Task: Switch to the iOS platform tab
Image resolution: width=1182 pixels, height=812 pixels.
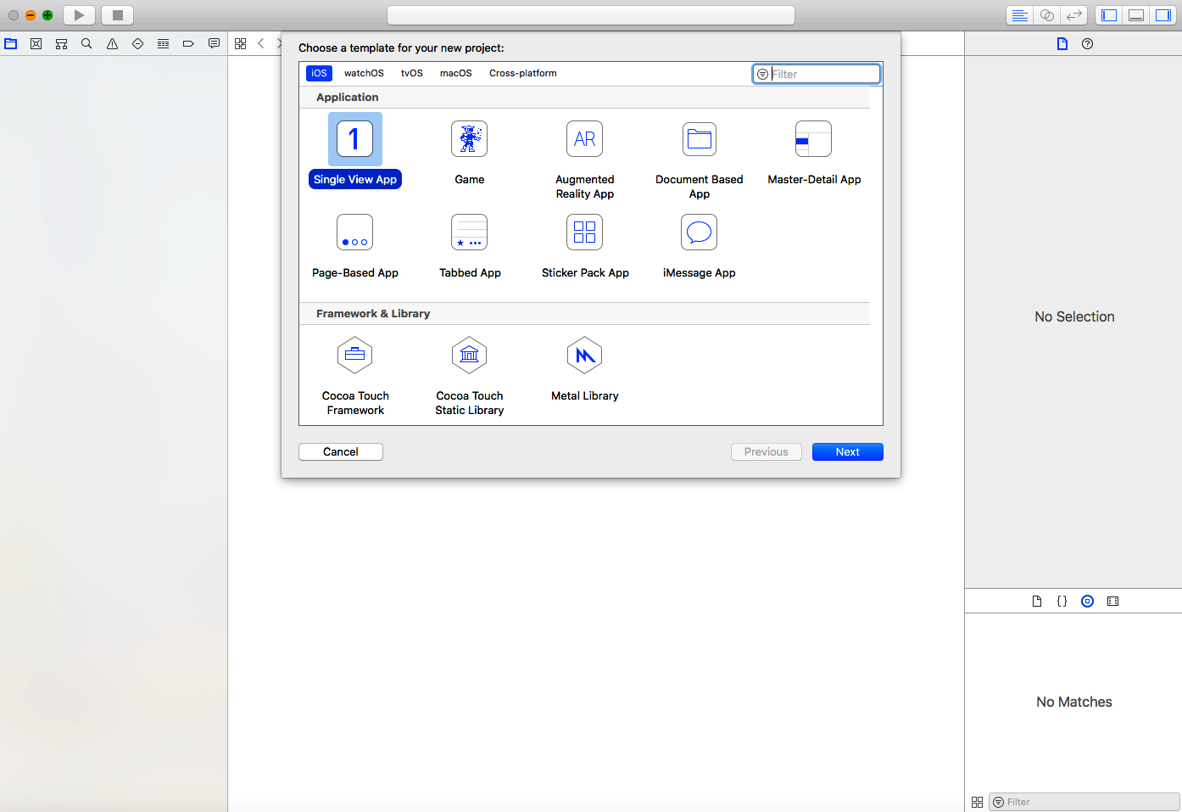Action: coord(319,73)
